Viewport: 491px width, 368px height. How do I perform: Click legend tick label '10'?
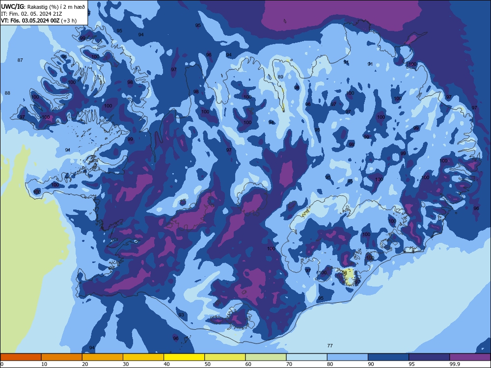[44, 364]
